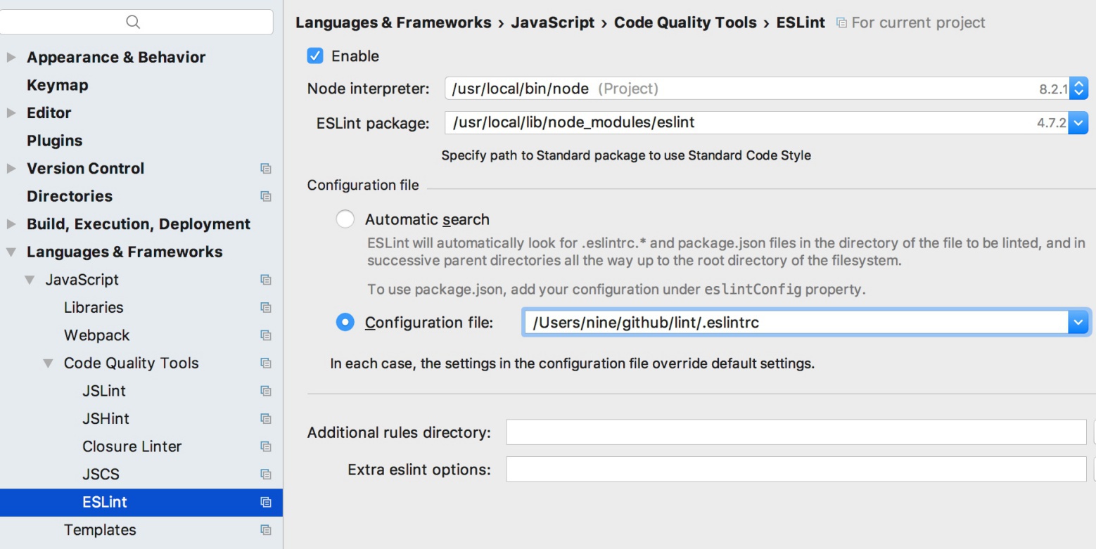Open Code Quality Tools from the breadcrumb
The image size is (1096, 549).
pyautogui.click(x=686, y=22)
